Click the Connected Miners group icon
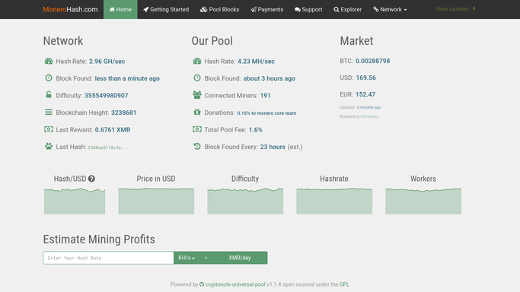Viewport: 520px width, 292px height. (x=197, y=95)
